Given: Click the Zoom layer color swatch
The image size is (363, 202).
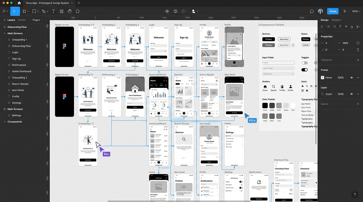Looking at the screenshot, I should pyautogui.click(x=322, y=94).
